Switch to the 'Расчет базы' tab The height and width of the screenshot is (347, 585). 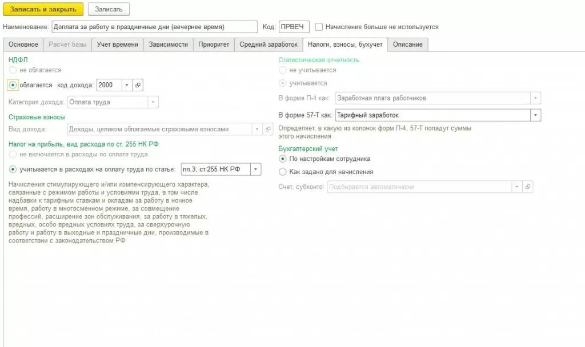coord(67,45)
